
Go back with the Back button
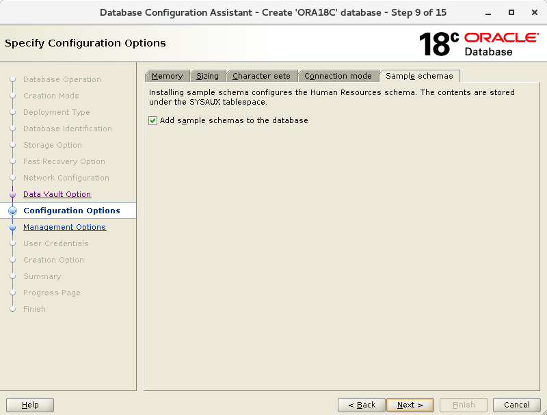tap(362, 405)
